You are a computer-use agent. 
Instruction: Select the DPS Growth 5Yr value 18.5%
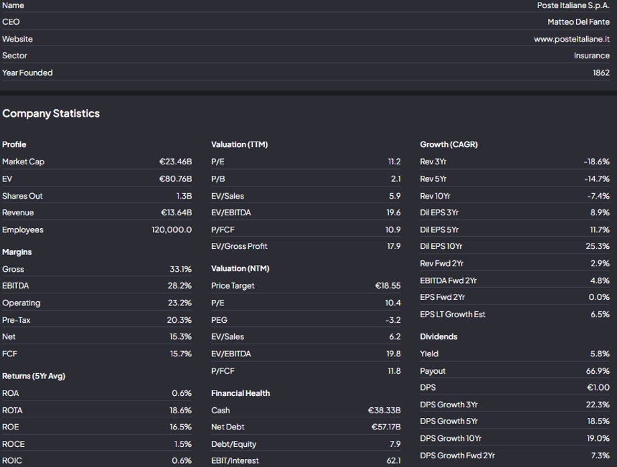click(598, 421)
